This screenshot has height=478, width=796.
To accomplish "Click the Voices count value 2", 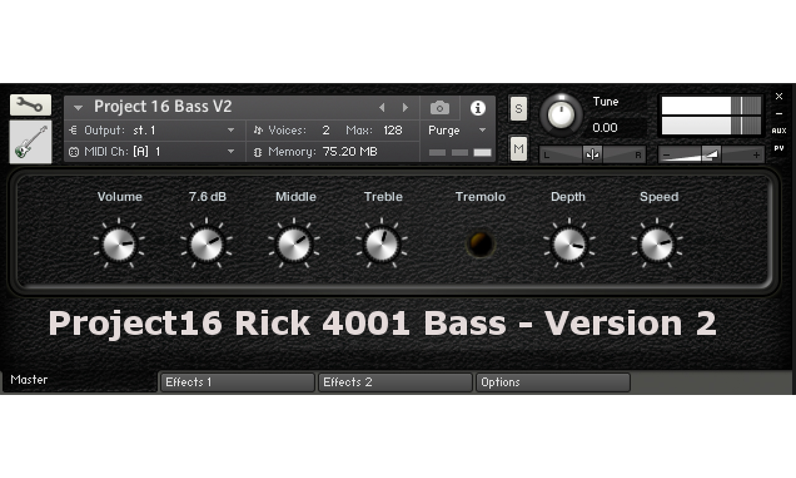I will click(326, 130).
